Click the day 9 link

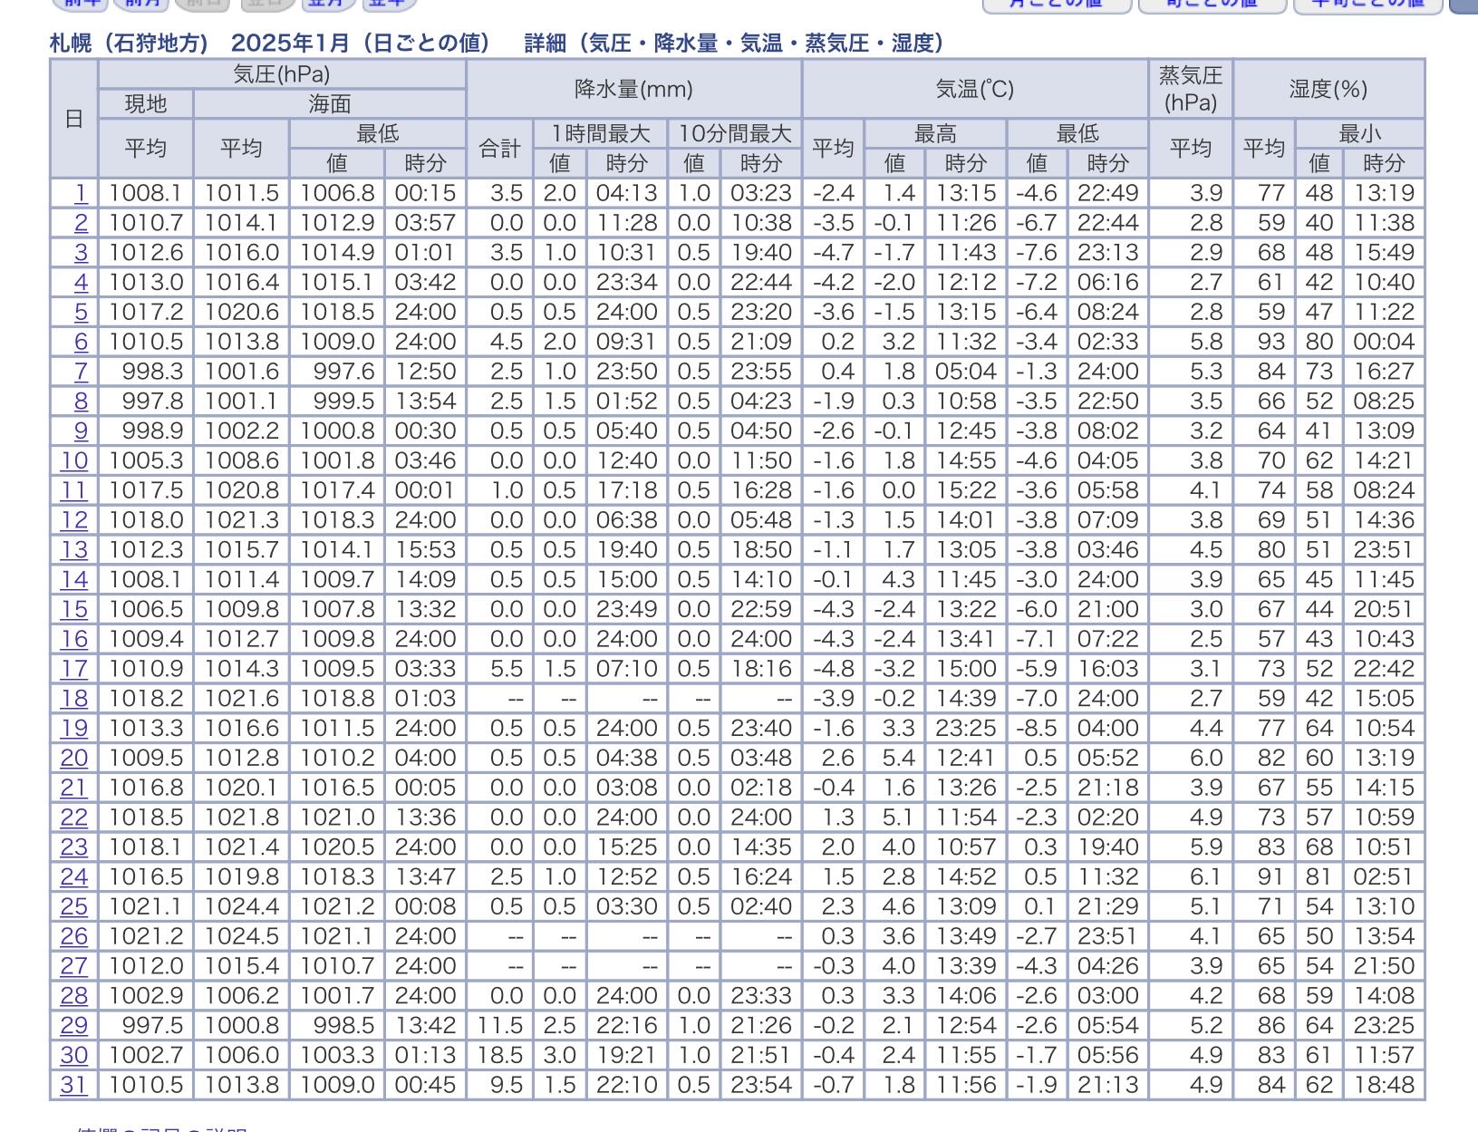[x=81, y=431]
